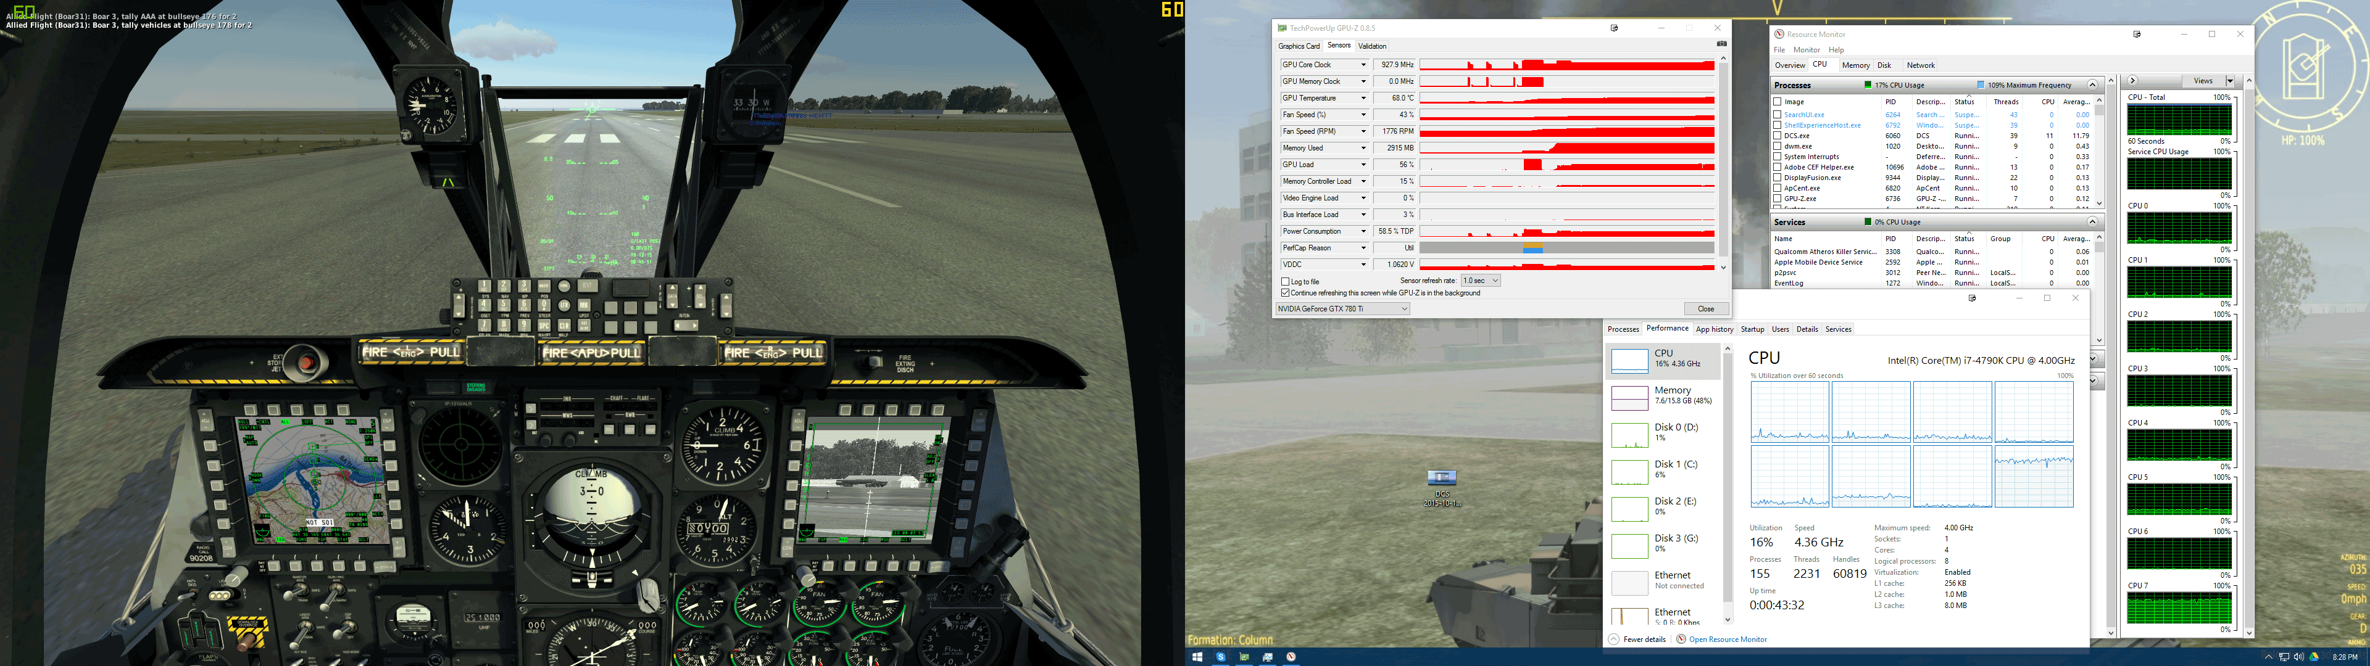Open the Memory Used sensor dropdown

coord(1363,148)
